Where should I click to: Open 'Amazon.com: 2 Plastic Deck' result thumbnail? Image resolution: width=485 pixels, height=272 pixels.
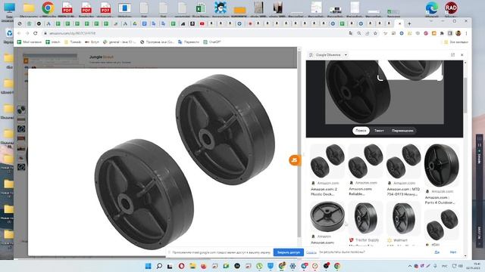click(327, 161)
